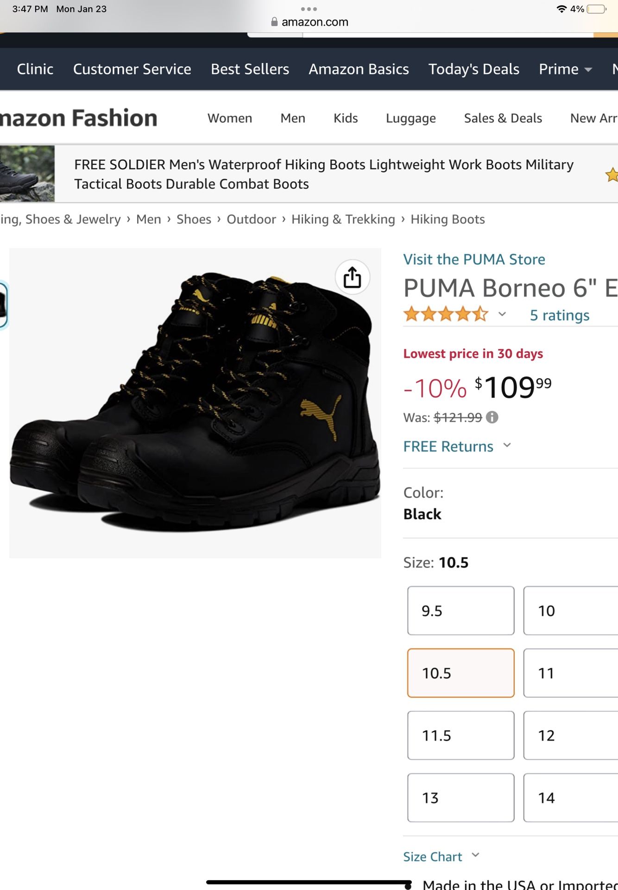Click the share icon on product image
Image resolution: width=618 pixels, height=890 pixels.
pos(353,277)
